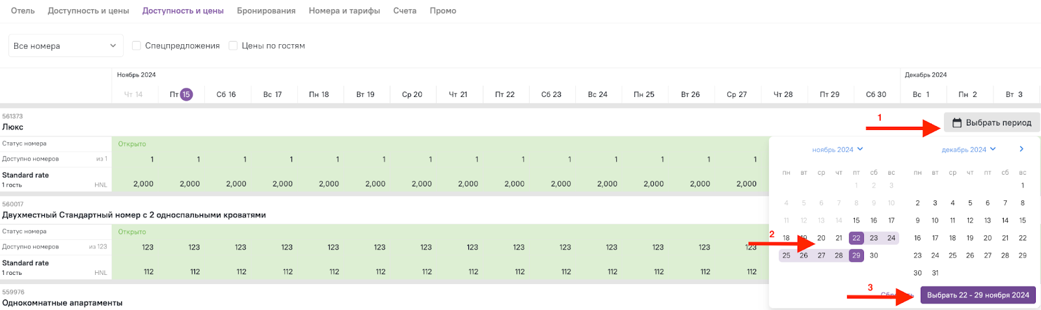Click the Отель menu item
The image size is (1041, 310).
(23, 11)
